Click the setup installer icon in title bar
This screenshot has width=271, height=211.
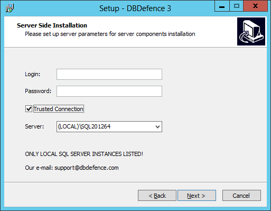10,8
